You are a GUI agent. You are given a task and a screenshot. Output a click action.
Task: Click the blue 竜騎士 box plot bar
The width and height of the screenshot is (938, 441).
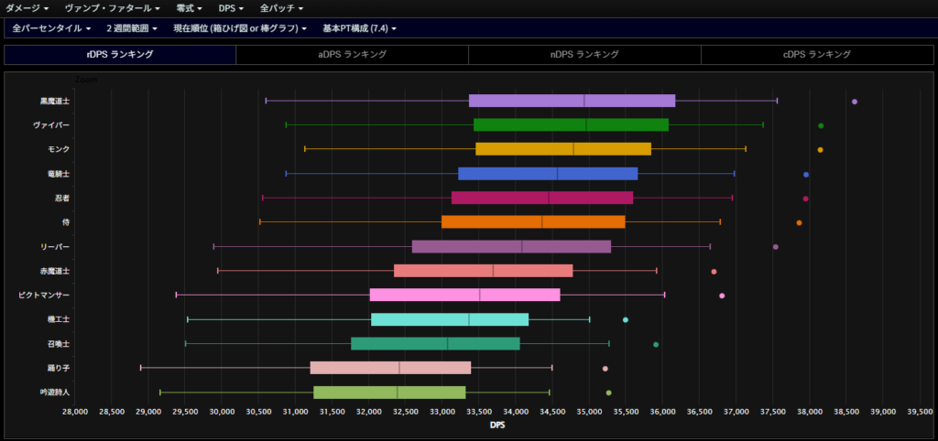point(548,174)
